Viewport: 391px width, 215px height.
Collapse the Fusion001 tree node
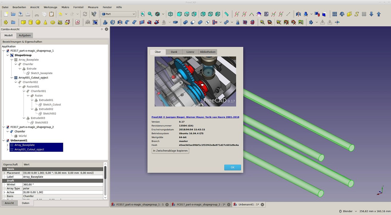tap(20, 87)
